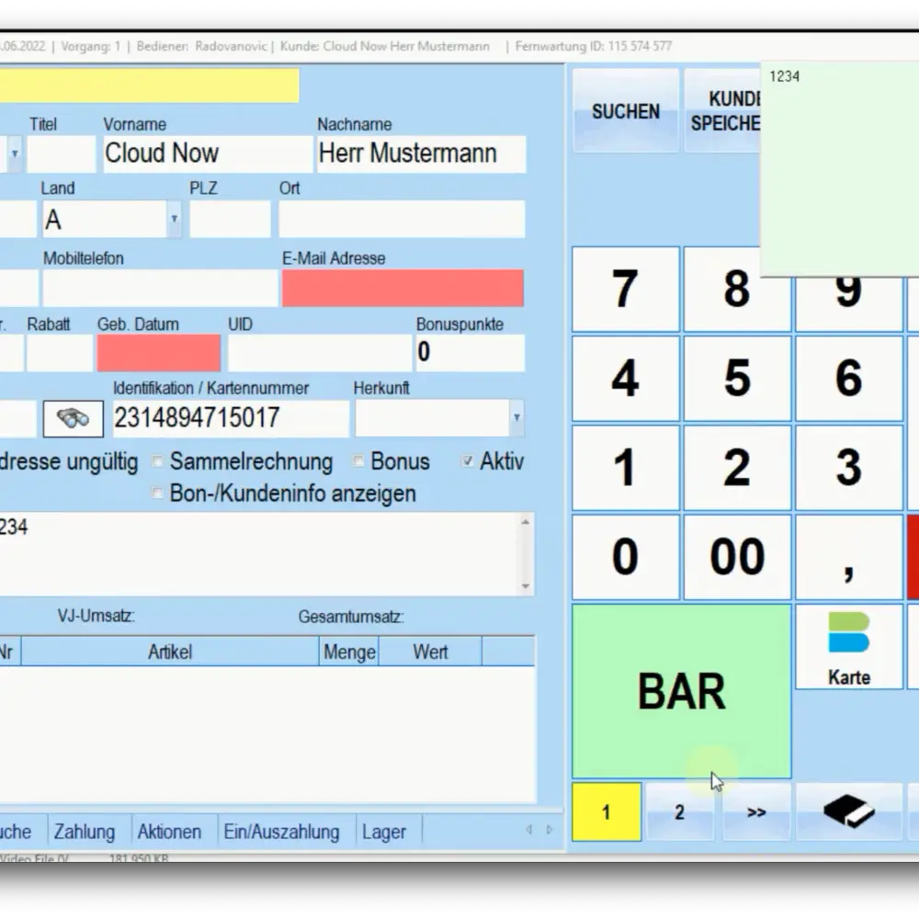Open the Ein/Auszahlung tab
This screenshot has width=919, height=919.
pos(281,832)
